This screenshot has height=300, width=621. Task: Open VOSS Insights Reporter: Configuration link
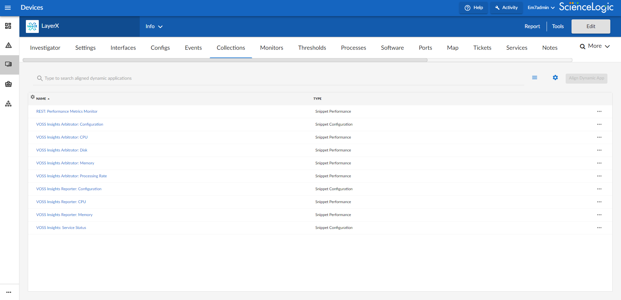point(69,189)
